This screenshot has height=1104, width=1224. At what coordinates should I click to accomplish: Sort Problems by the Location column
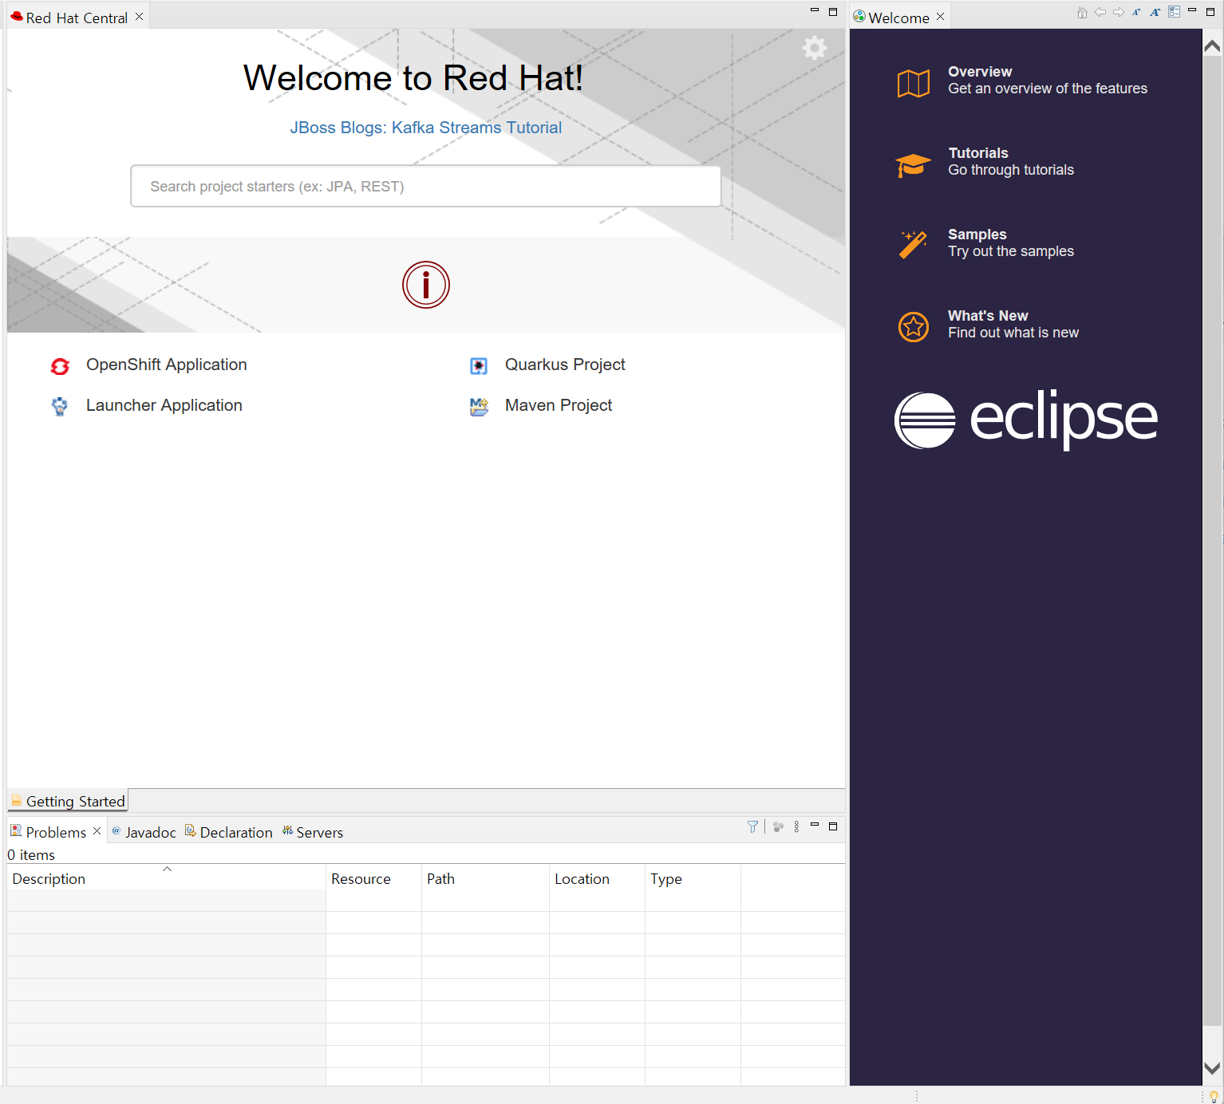(597, 878)
